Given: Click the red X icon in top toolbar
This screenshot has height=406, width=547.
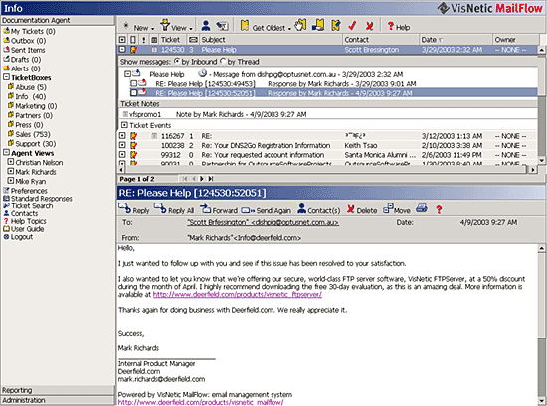Looking at the screenshot, I should point(369,26).
